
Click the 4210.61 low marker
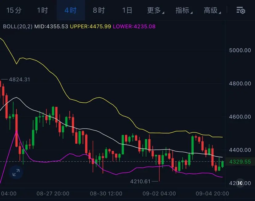tap(140, 181)
